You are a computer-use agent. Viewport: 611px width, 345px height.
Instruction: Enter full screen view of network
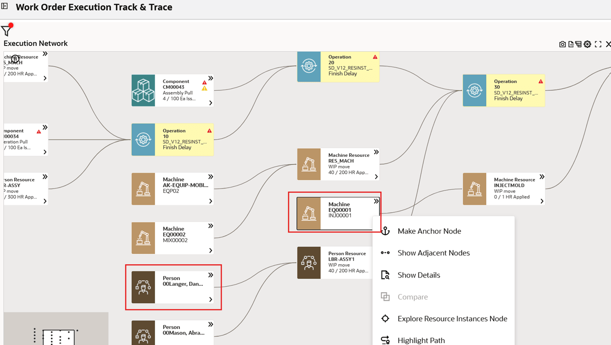coord(598,44)
